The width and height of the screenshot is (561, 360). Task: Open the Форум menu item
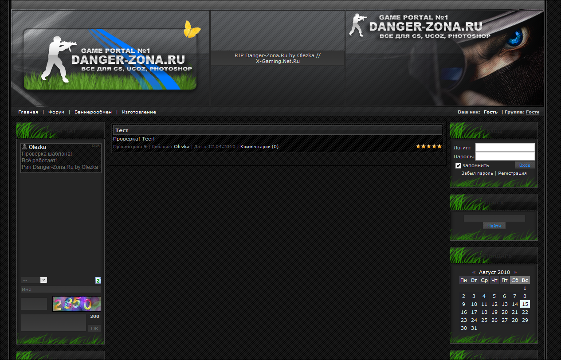(56, 112)
